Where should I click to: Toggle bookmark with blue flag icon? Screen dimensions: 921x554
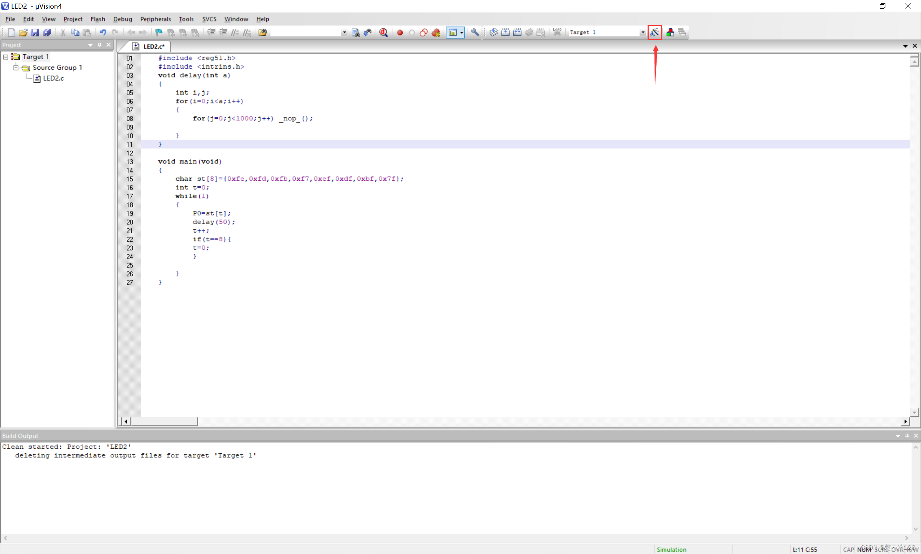(159, 32)
